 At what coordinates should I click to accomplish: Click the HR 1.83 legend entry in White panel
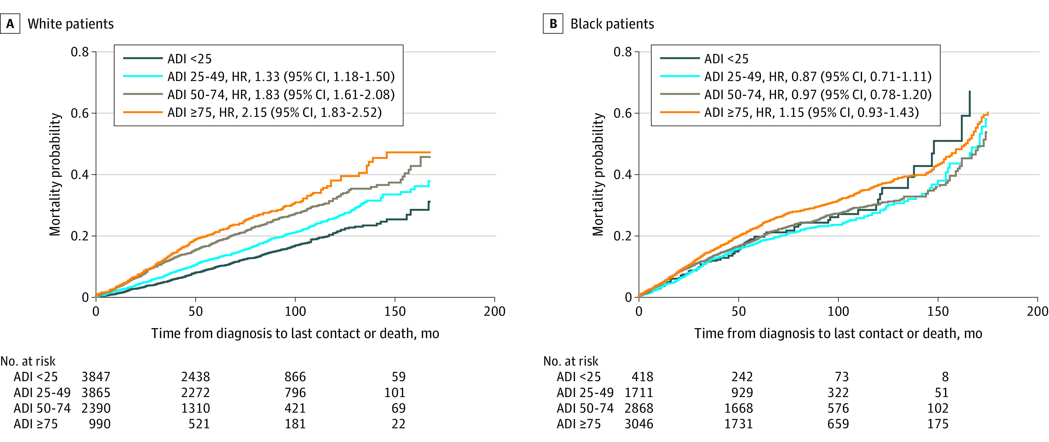pyautogui.click(x=281, y=94)
